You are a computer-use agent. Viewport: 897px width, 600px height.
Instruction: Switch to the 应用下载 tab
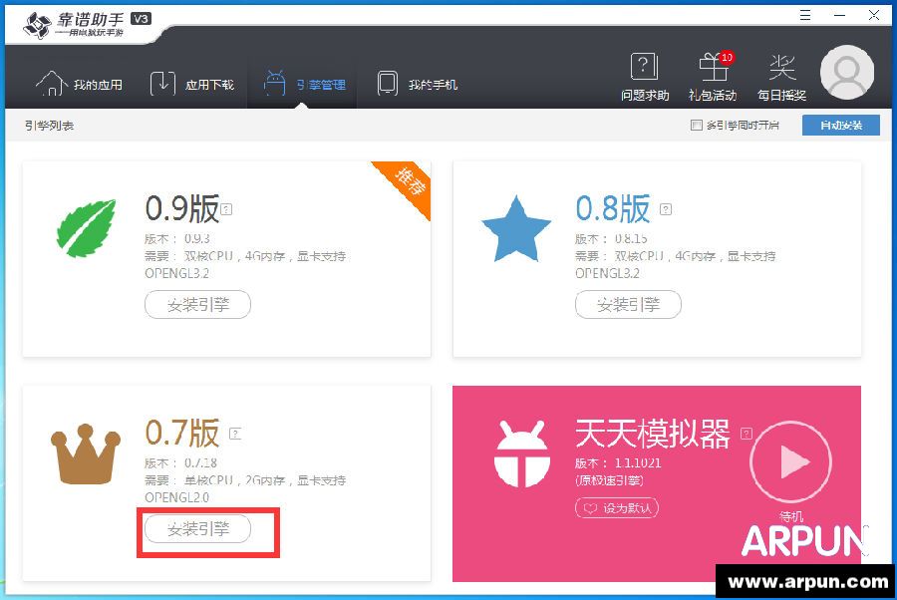pyautogui.click(x=192, y=85)
